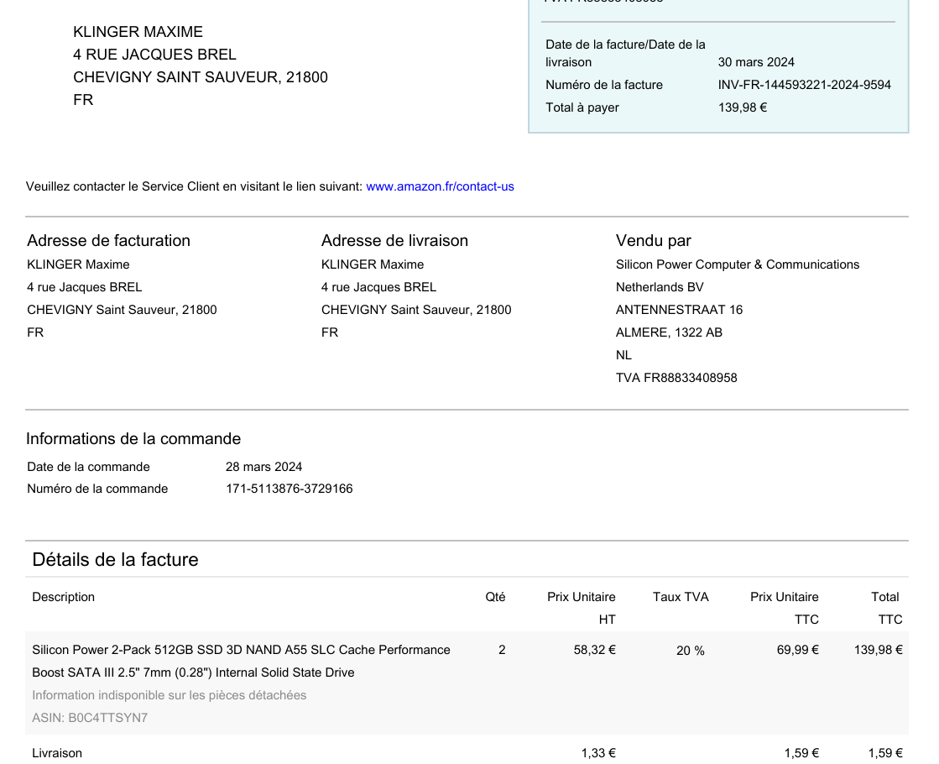Click the Adresse de livraison heading
Screen dimensions: 939x764
(394, 241)
